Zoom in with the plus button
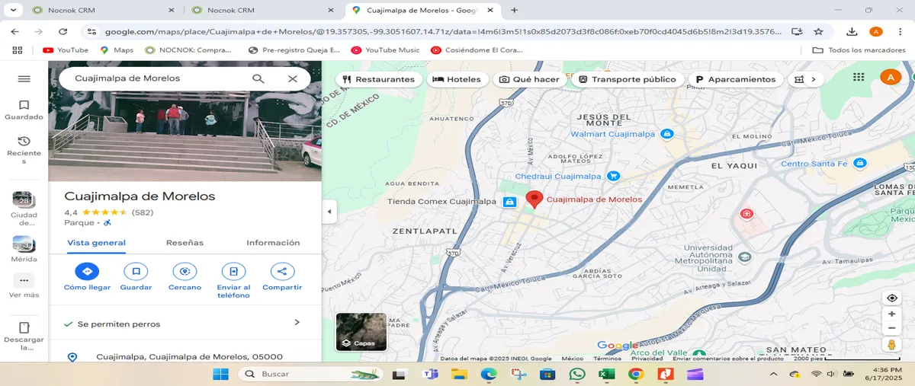The width and height of the screenshot is (915, 386). coord(891,314)
